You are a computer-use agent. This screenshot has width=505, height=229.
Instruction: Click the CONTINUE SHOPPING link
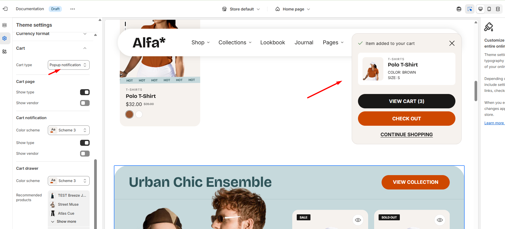point(407,135)
